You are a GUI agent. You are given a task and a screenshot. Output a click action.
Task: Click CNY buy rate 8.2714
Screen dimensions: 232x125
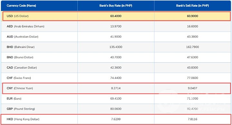coord(116,88)
